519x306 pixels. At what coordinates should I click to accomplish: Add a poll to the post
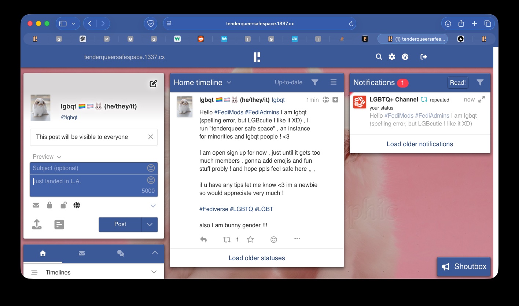[59, 224]
